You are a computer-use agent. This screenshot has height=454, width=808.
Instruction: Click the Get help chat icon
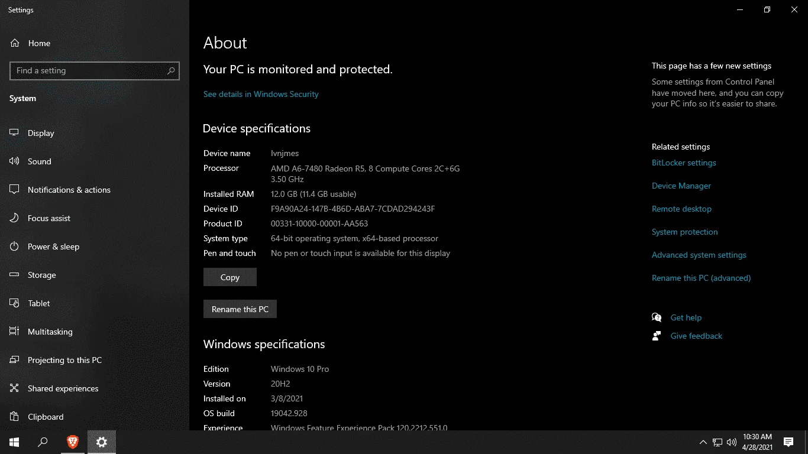coord(657,317)
